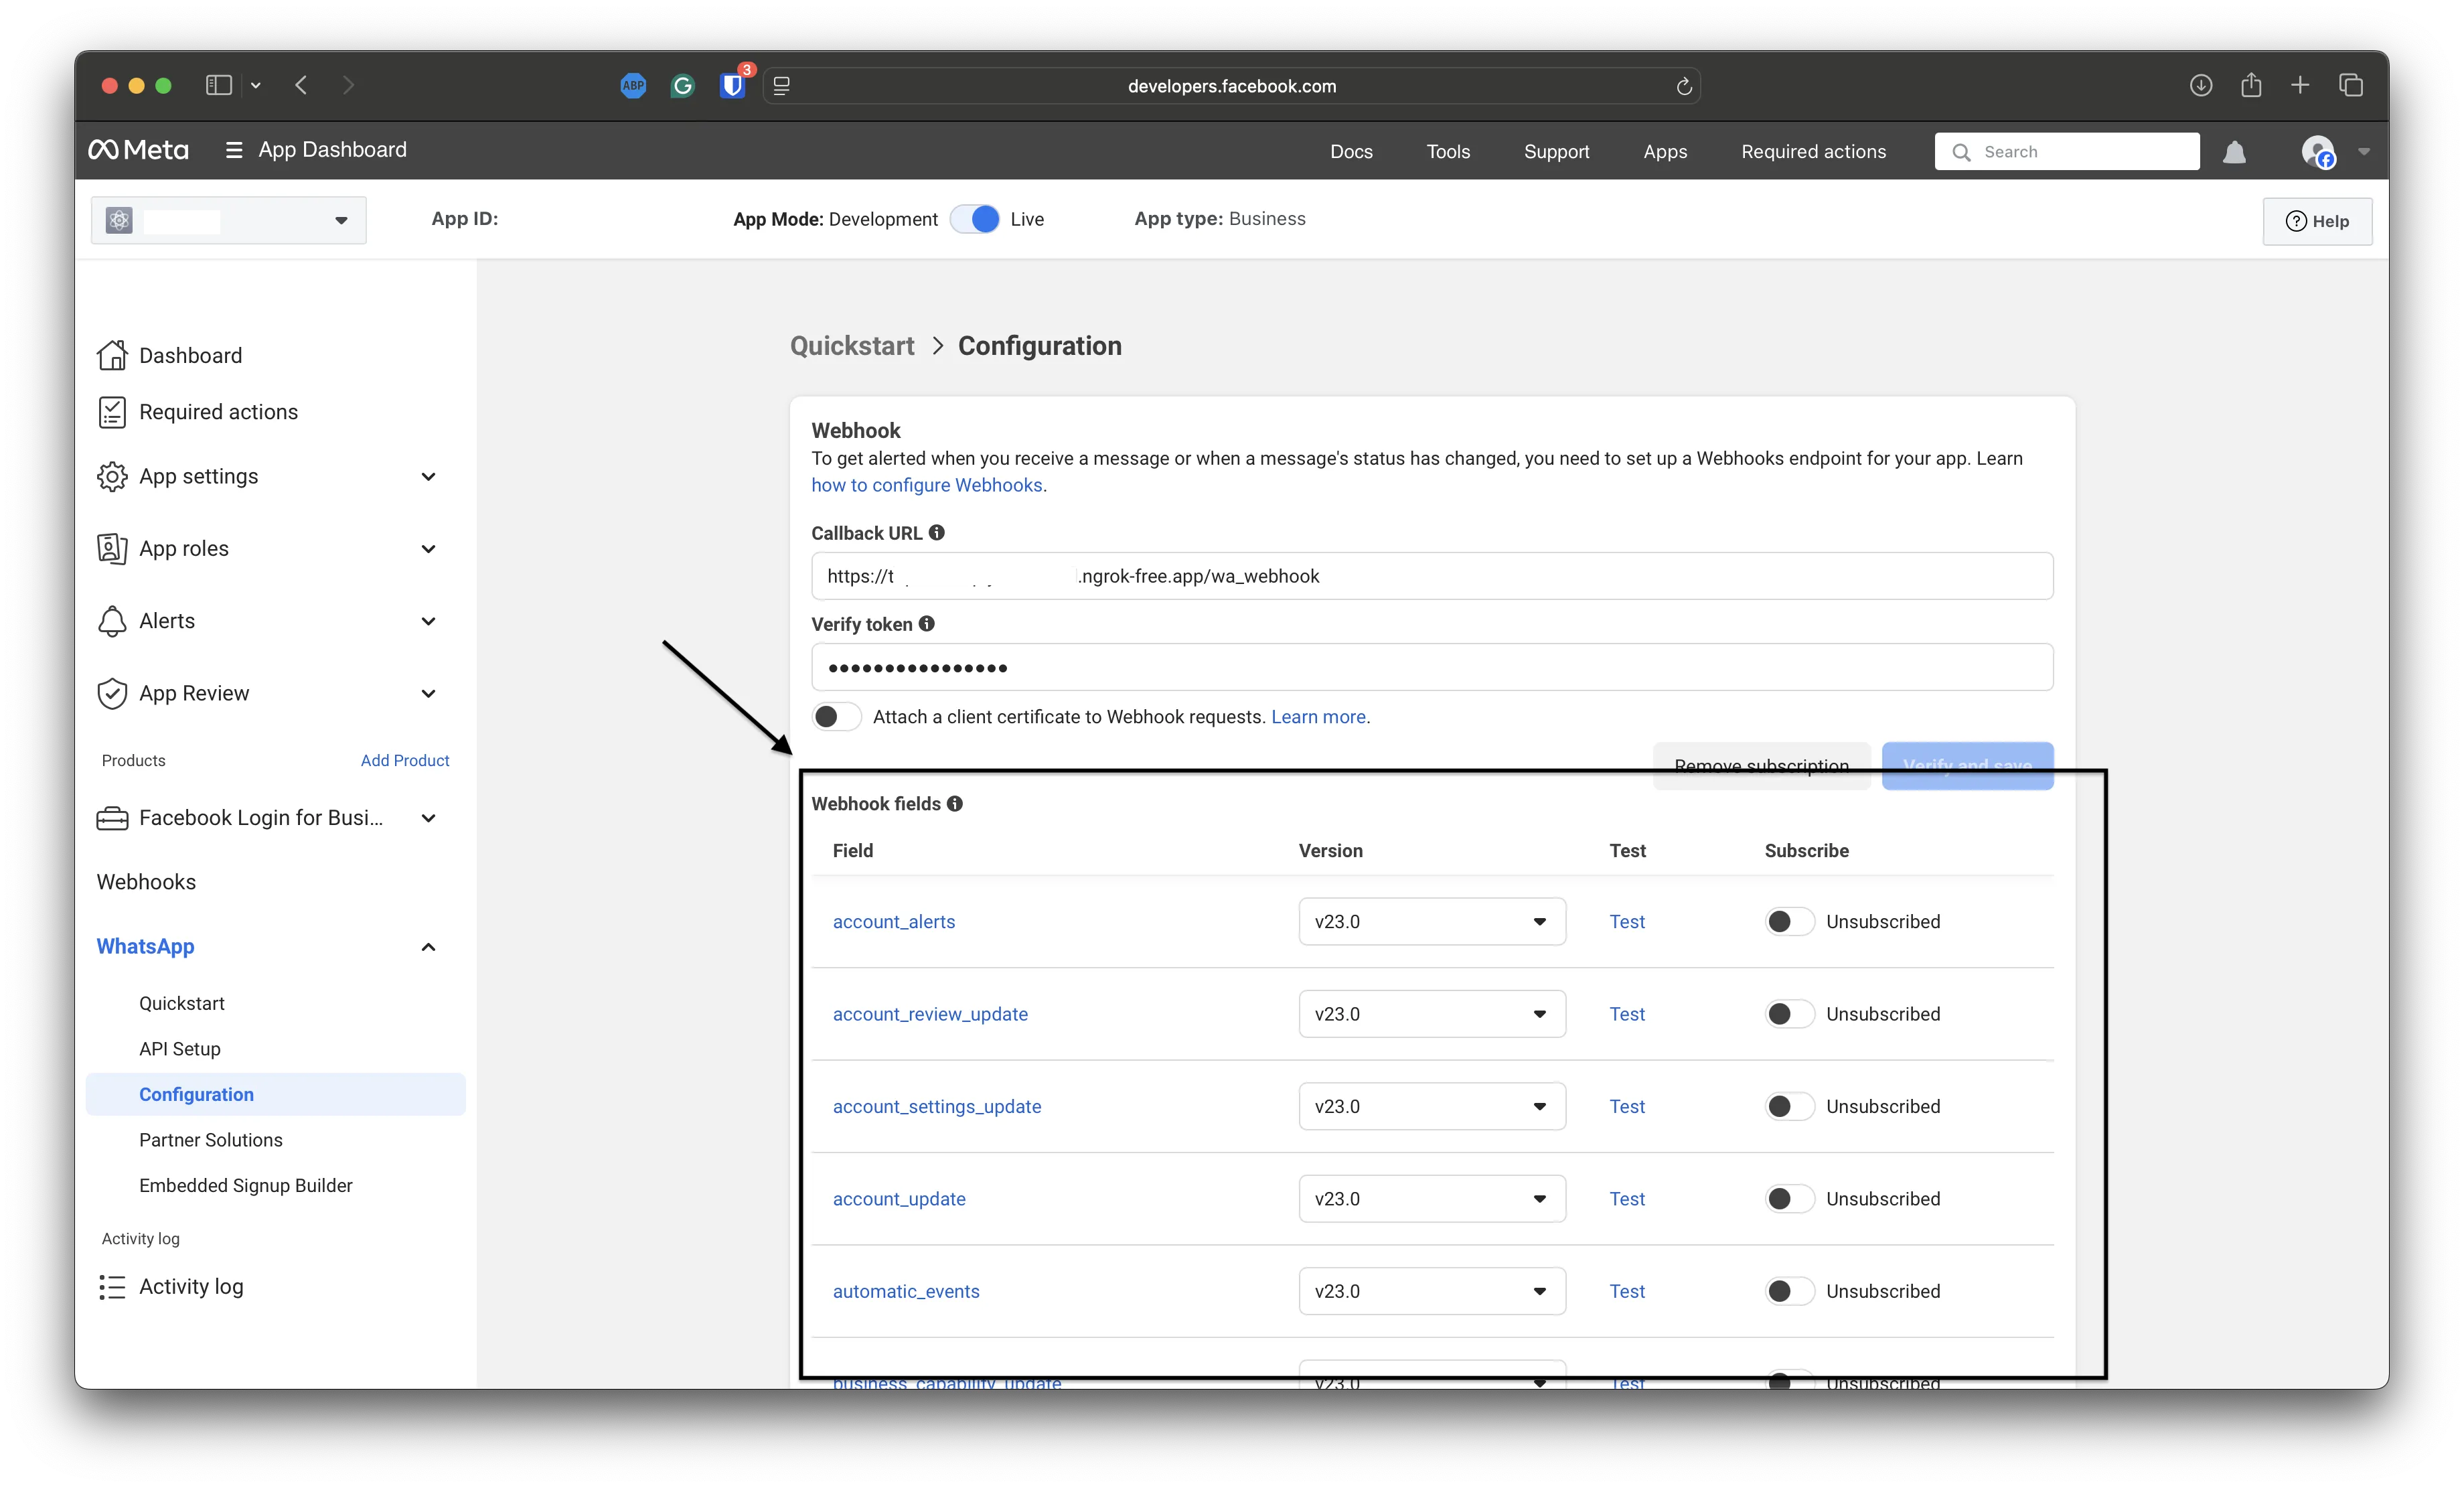The width and height of the screenshot is (2464, 1488).
Task: Open Embedded Signup Builder page
Action: point(246,1186)
